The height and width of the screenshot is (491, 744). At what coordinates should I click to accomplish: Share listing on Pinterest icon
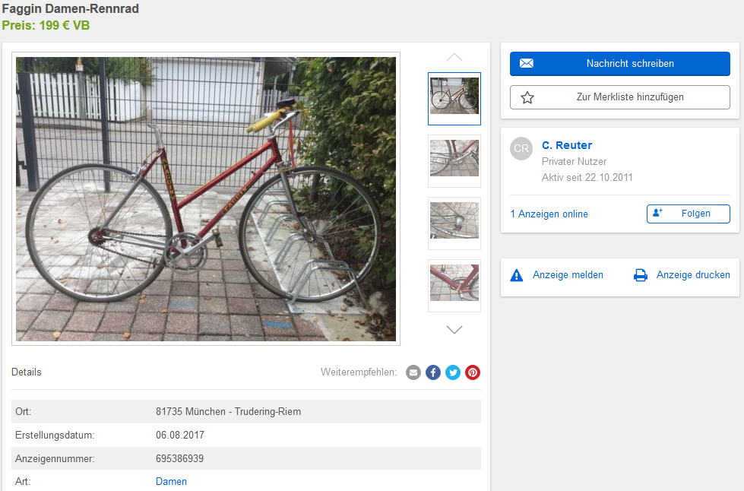pos(473,372)
